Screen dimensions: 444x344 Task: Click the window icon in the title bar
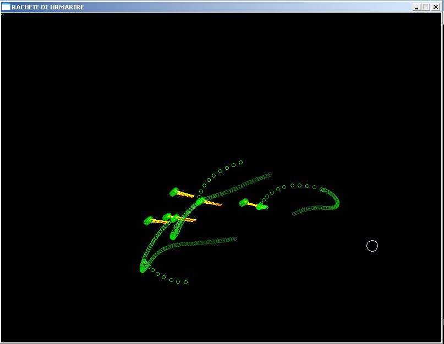(x=6, y=7)
